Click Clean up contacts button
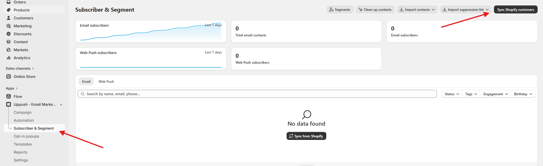 tap(375, 9)
